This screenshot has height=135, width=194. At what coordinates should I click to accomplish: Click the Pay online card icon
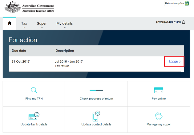tap(159, 90)
